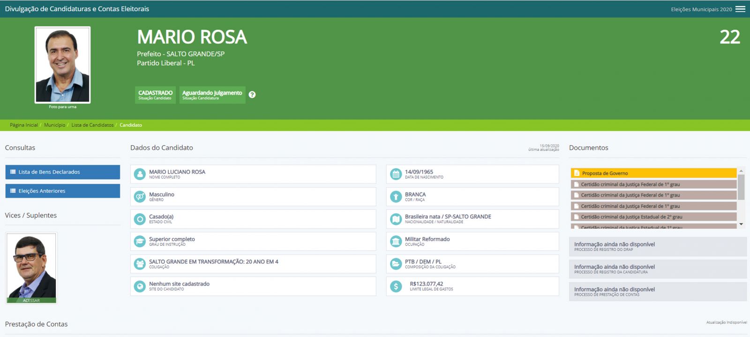Click Mario Rosa's candidate photo
Viewport: 750px width, 337px height.
(x=62, y=65)
